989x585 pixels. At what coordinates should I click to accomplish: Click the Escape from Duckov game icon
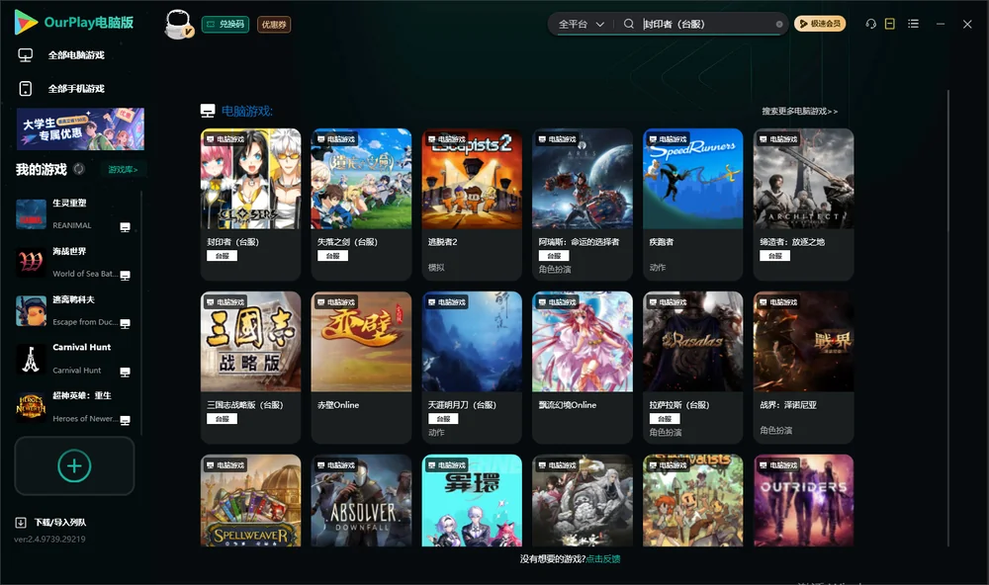31,310
